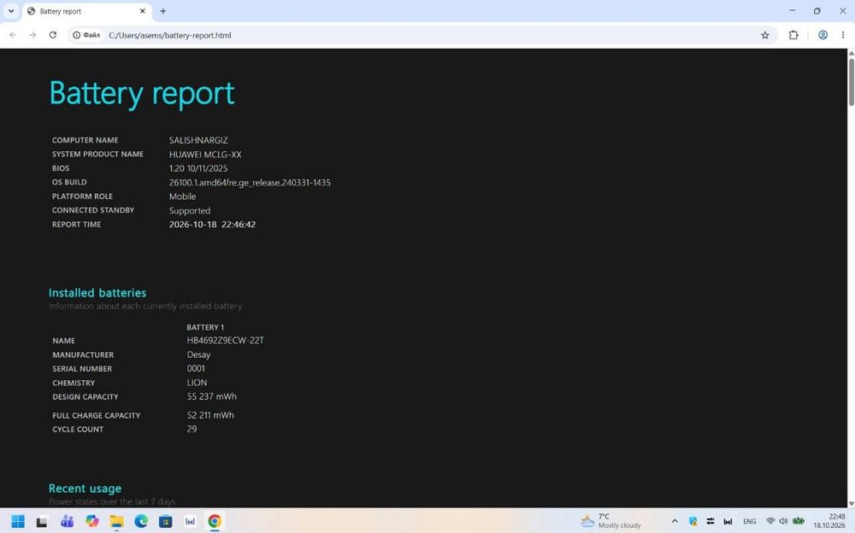The image size is (855, 533).
Task: Click the scrollbar down arrow
Action: click(x=851, y=504)
